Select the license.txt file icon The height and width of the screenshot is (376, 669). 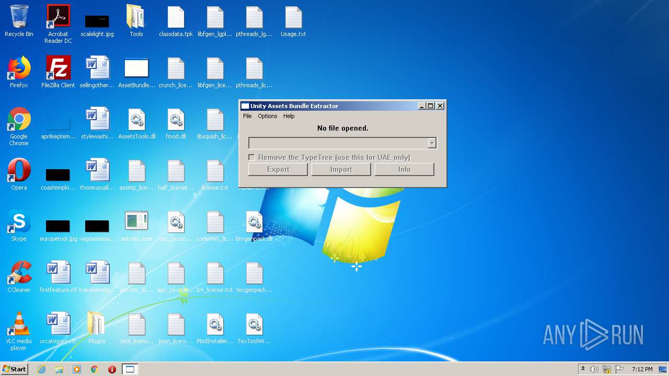click(x=215, y=174)
